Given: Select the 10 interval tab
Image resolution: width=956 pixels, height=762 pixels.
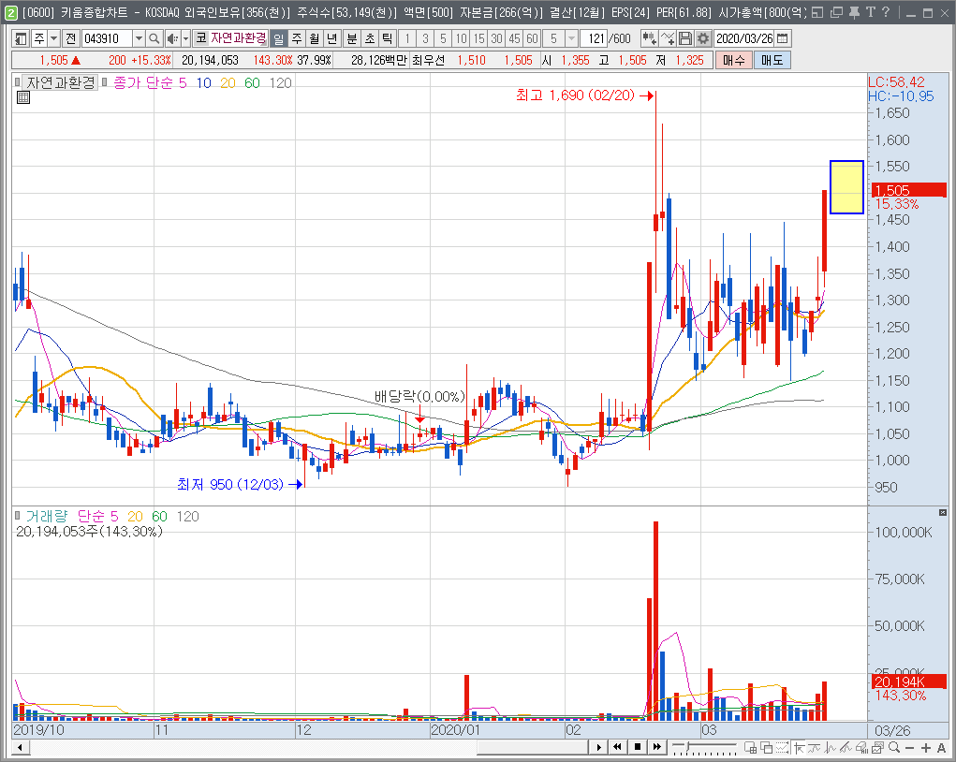Looking at the screenshot, I should tap(461, 39).
